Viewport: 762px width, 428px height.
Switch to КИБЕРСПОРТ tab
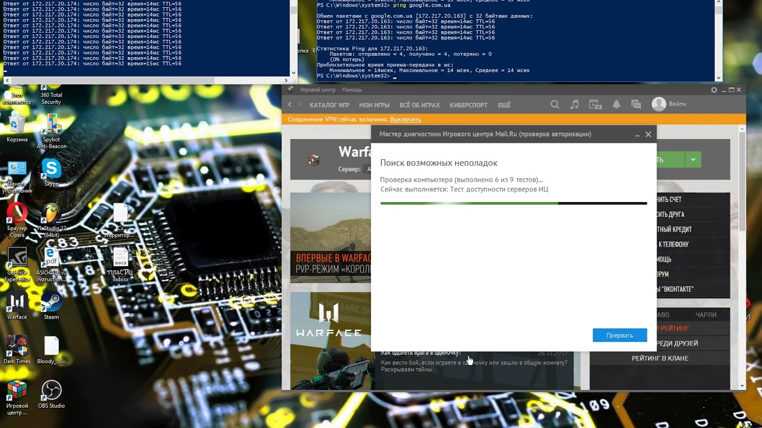tap(469, 105)
